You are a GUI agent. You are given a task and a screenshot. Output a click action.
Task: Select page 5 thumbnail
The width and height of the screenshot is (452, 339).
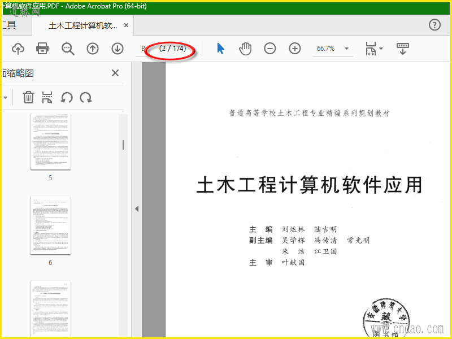50,142
